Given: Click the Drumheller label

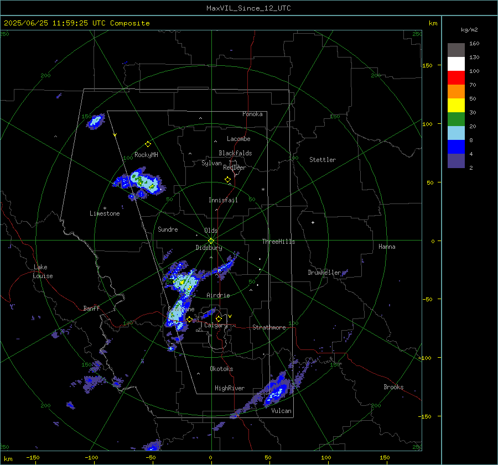Looking at the screenshot, I should click(x=324, y=273).
